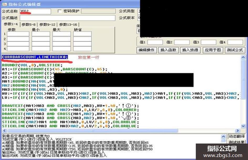The height and width of the screenshot is (160, 248).
Task: Click horizontal scrollbar right arrow
Action: pyautogui.click(x=238, y=131)
